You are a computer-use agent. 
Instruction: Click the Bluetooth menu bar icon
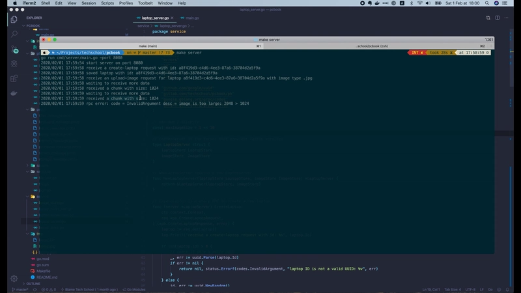(412, 3)
